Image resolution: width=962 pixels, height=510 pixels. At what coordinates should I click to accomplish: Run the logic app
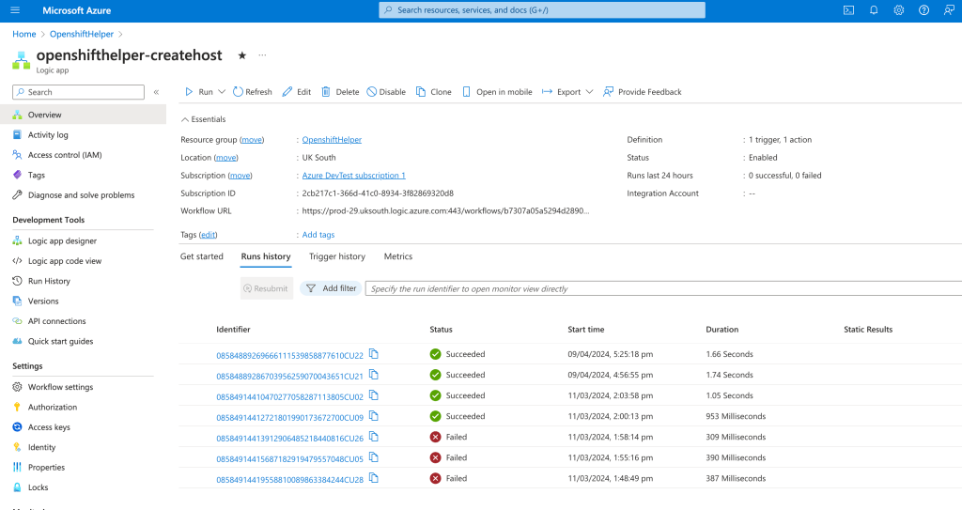pyautogui.click(x=199, y=92)
